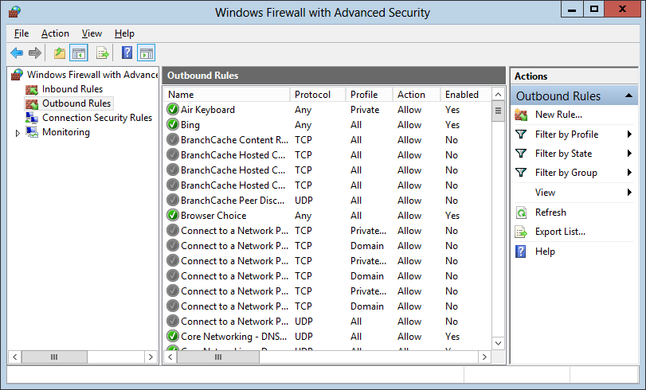Click green check icon of Air Keyboard rule
Screen dimensions: 646x390
coord(173,110)
